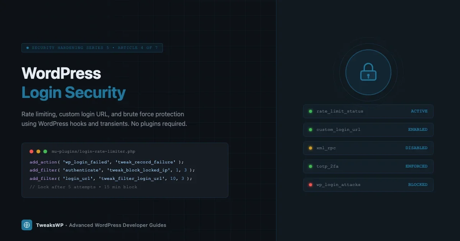Click the ENABLED status value
Image resolution: width=460 pixels, height=241 pixels.
point(417,130)
